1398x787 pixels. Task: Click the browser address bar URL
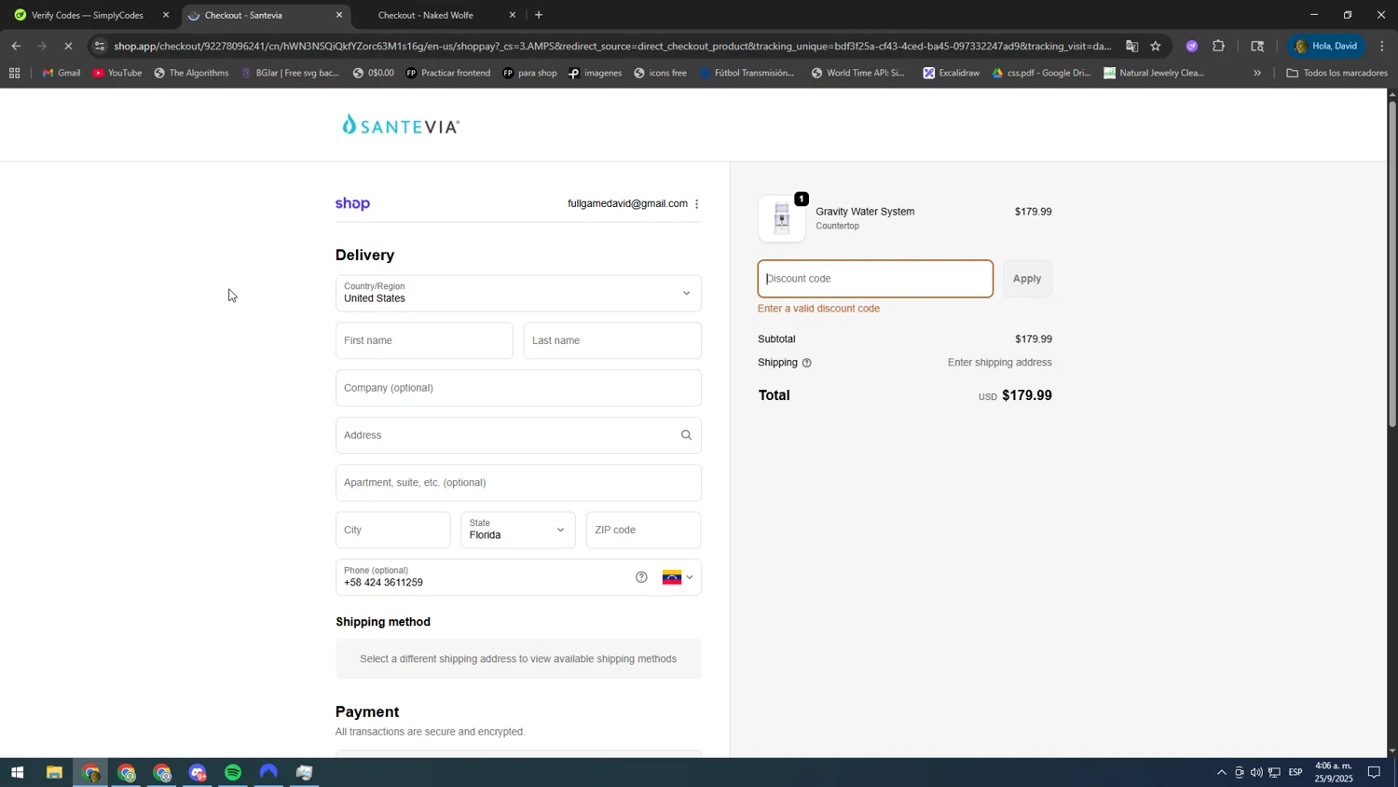(x=612, y=46)
